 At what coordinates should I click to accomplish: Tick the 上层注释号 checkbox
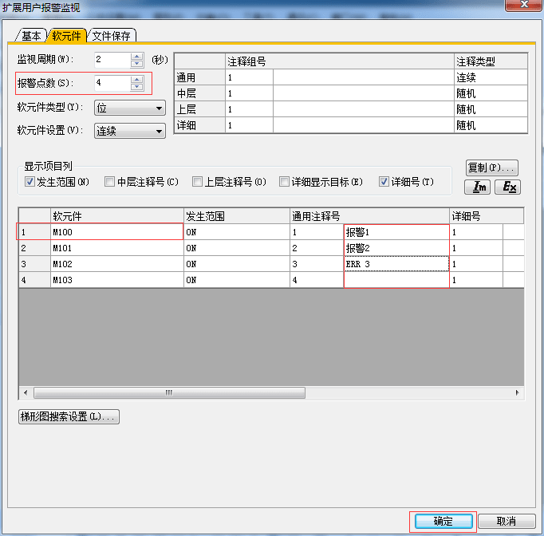click(197, 182)
